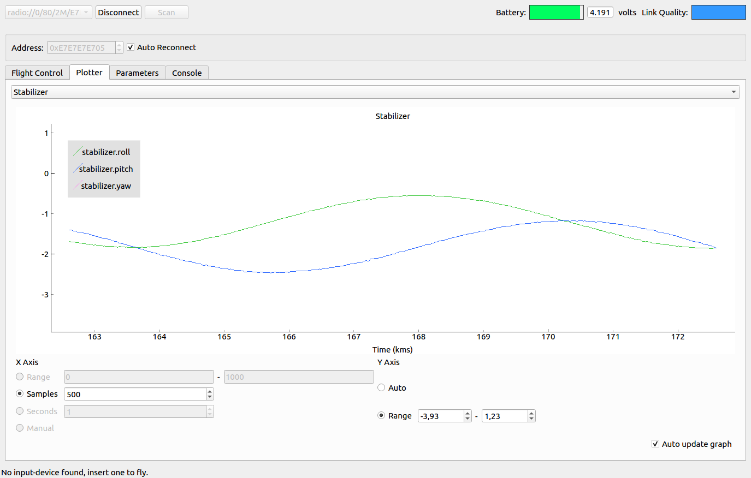751x478 pixels.
Task: Toggle the Auto Reconnect checkbox
Action: [131, 47]
